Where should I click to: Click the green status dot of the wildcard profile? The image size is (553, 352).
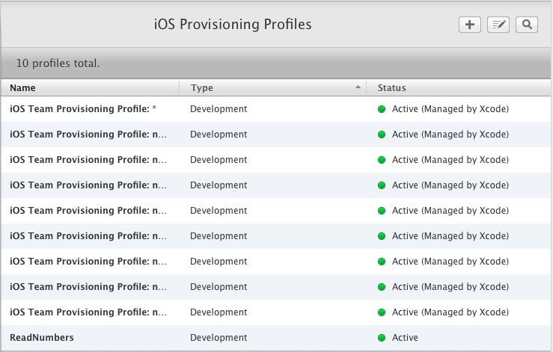[x=381, y=109]
